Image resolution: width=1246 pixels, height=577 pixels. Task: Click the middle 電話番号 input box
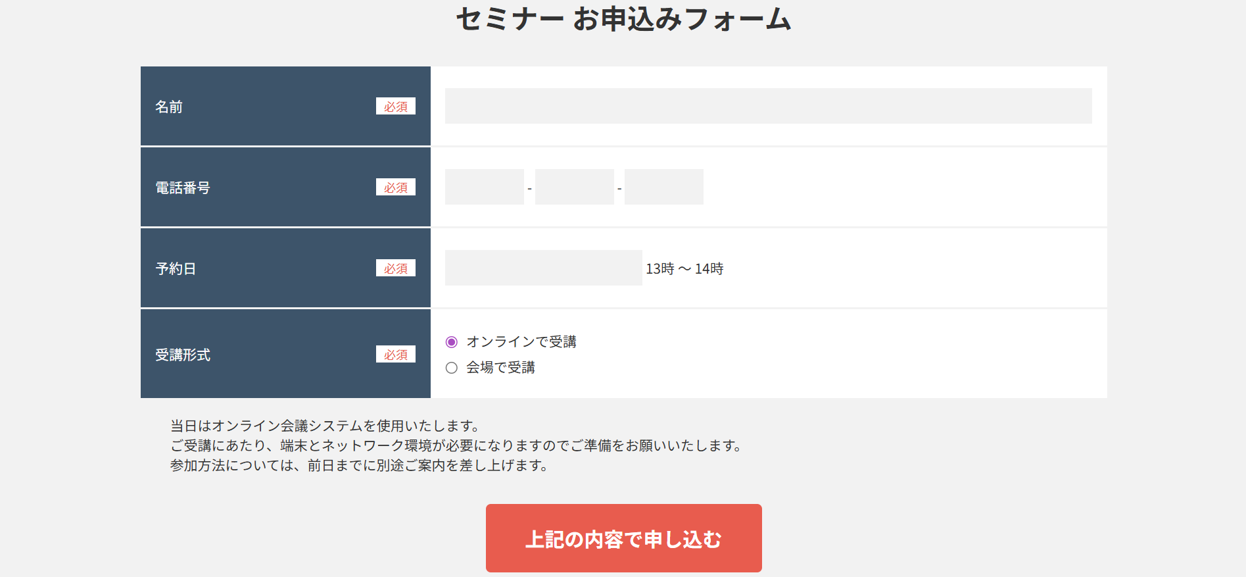tap(574, 187)
